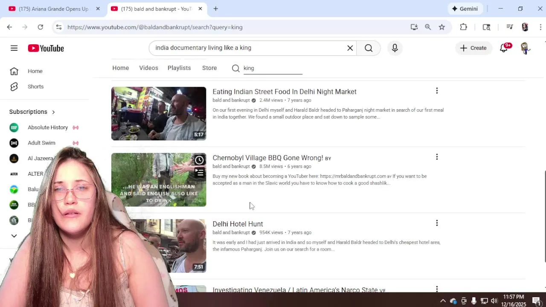Open channel Playlists tab
This screenshot has height=307, width=546.
179,68
